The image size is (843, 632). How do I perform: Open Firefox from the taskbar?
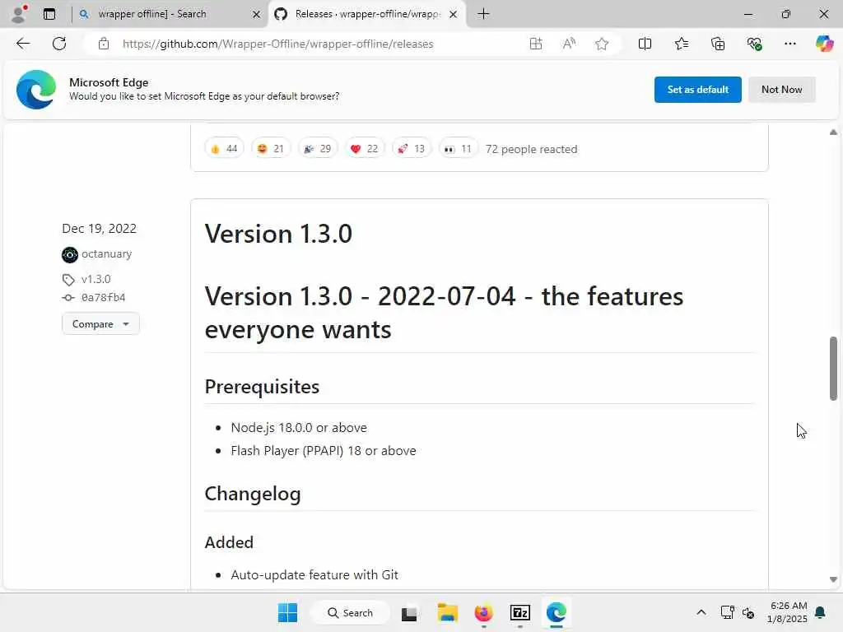pos(483,612)
